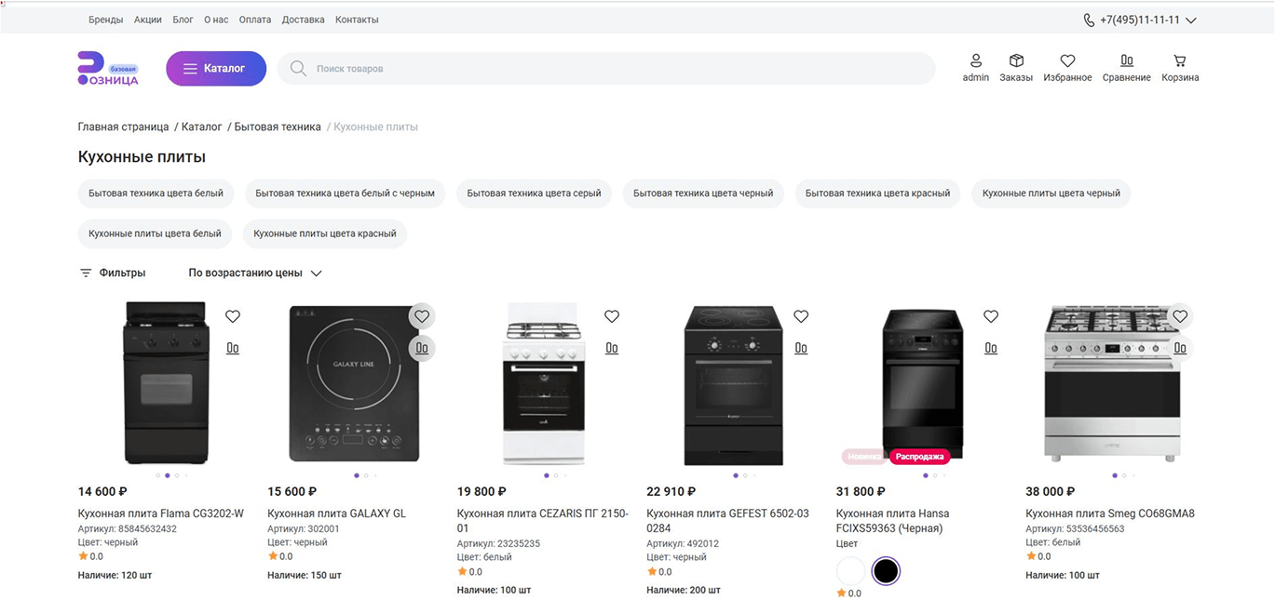Add CEZARIS ПГ 2150-01 to comparison

click(x=612, y=348)
